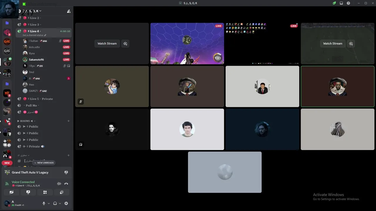Open the Activities icon in voice panel
The width and height of the screenshot is (376, 211).
[45, 192]
